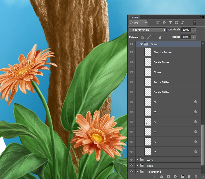This screenshot has width=205, height=179.
Task: Filter layers by pixel layers icon
Action: click(158, 23)
